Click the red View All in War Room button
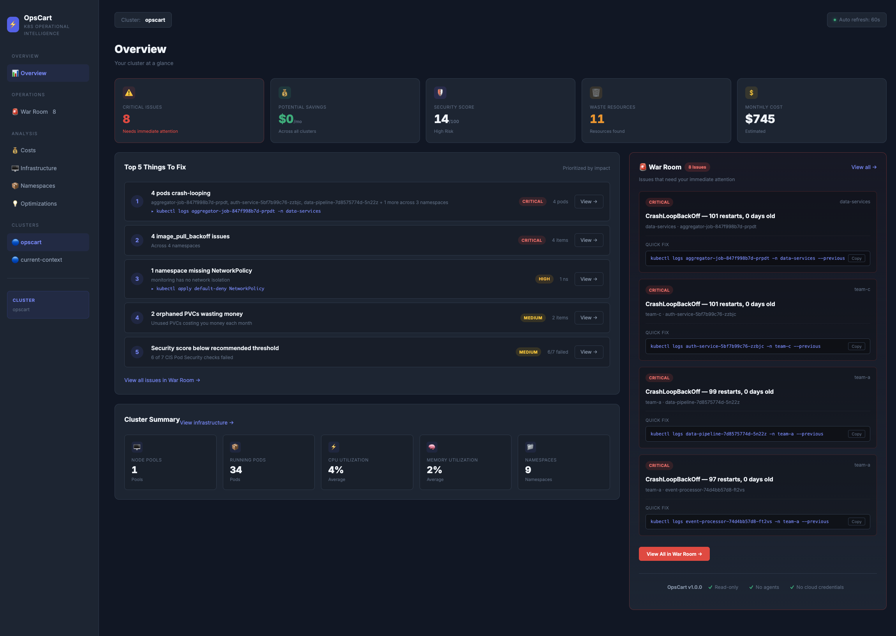 click(x=674, y=554)
